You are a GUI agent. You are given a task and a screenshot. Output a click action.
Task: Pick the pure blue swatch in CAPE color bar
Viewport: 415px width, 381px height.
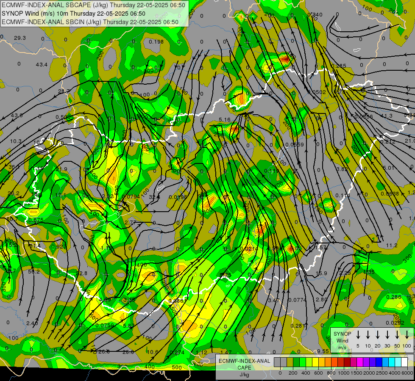point(379,362)
